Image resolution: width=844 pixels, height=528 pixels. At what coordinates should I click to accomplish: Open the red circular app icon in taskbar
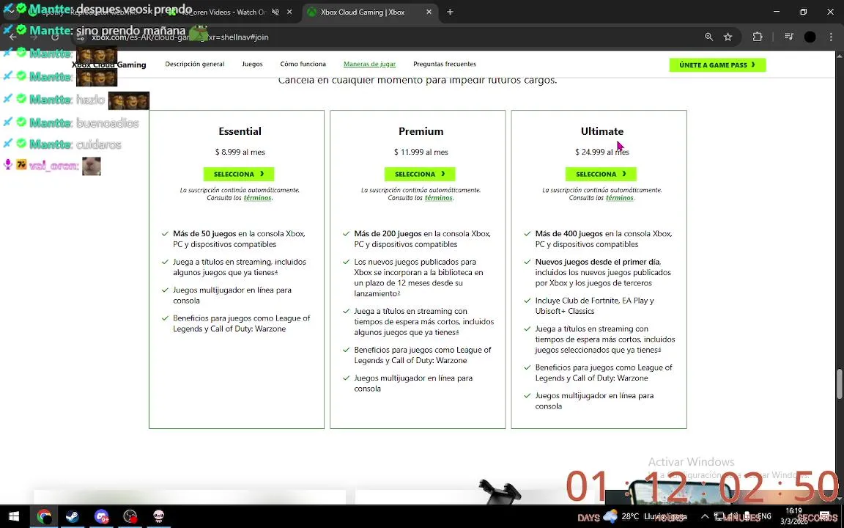[130, 517]
